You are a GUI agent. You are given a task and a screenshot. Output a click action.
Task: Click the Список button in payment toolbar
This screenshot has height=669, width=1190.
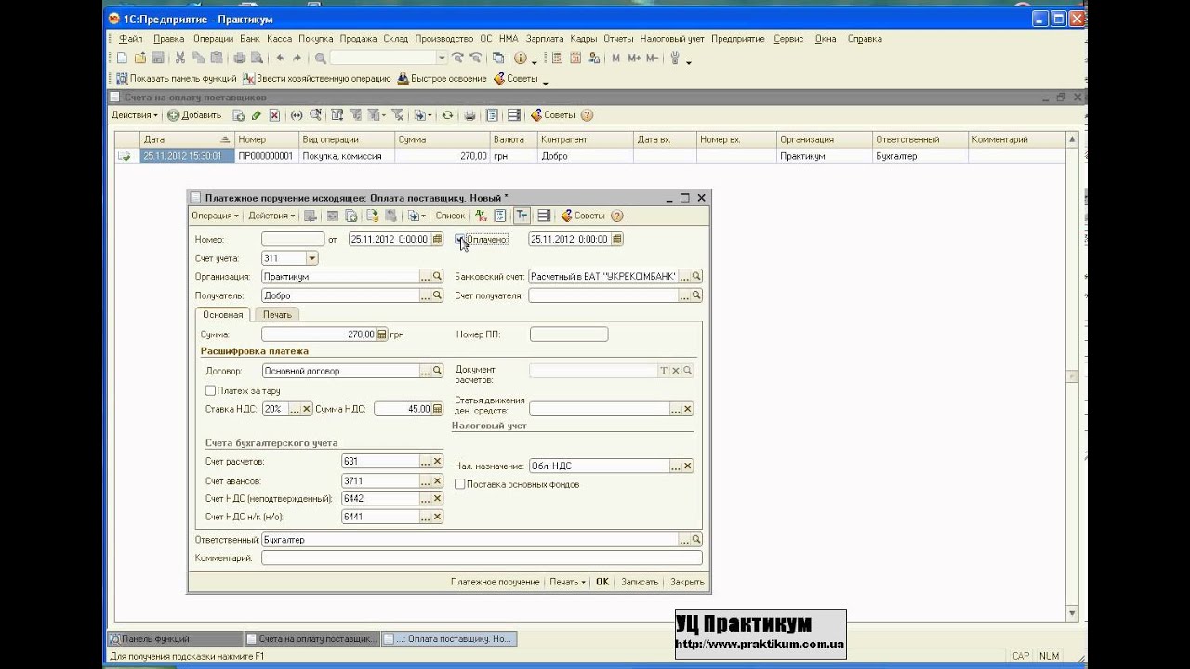tap(450, 216)
